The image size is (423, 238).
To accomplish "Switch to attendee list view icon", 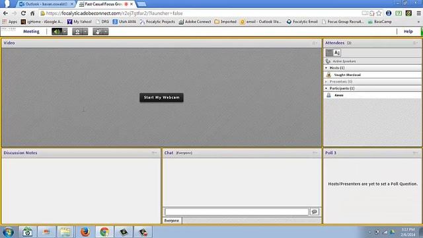I will (x=329, y=53).
